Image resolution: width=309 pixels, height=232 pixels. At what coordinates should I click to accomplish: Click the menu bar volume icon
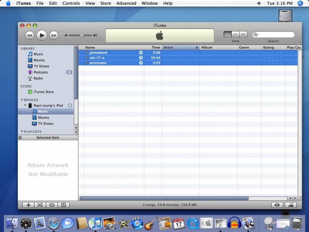[259, 3]
